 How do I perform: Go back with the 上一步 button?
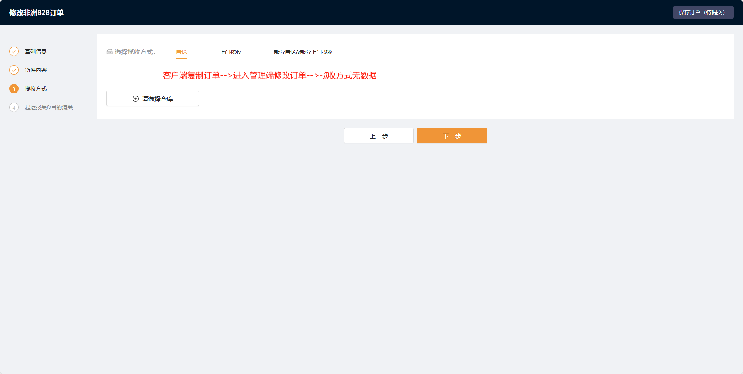tap(378, 136)
